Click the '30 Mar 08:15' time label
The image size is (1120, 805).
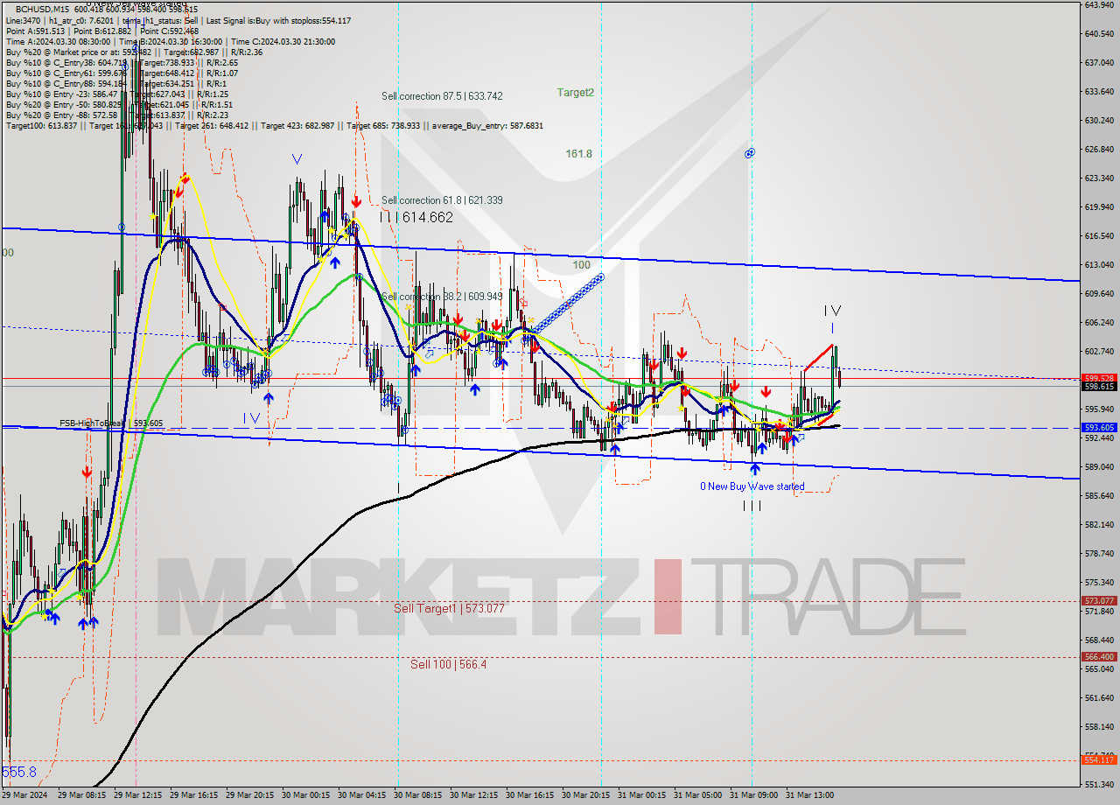pyautogui.click(x=418, y=795)
